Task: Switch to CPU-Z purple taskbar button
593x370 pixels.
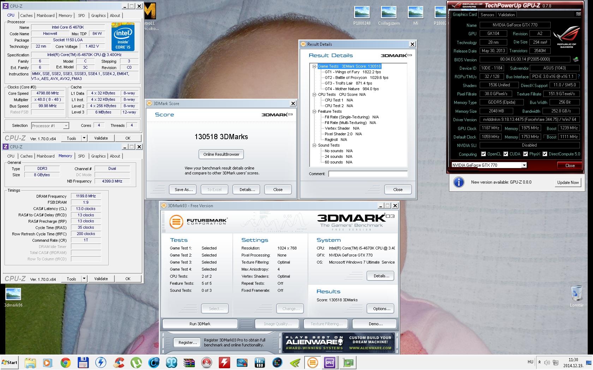Action: 330,363
